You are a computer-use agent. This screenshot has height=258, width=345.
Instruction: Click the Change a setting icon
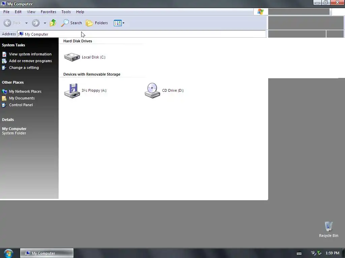tap(4, 68)
